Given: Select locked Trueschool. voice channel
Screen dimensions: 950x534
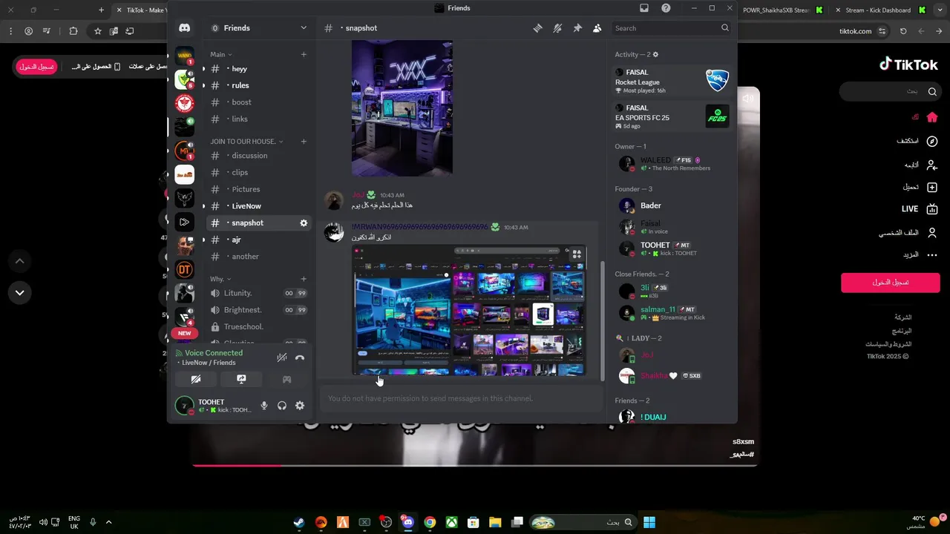Looking at the screenshot, I should coord(258,326).
